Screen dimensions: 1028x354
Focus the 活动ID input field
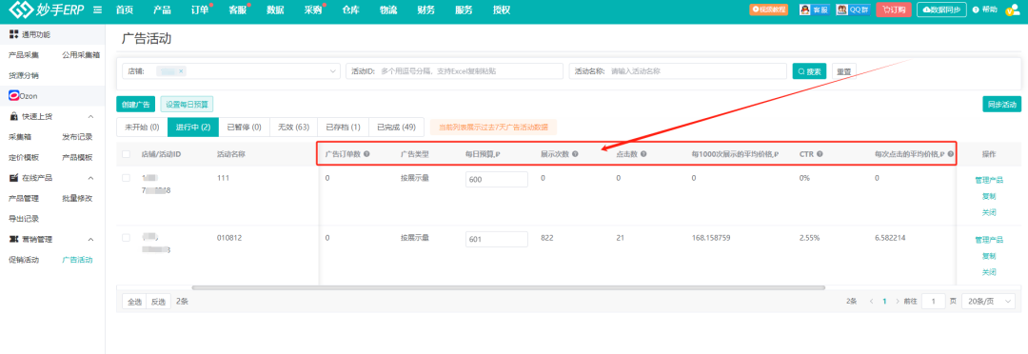coord(454,70)
